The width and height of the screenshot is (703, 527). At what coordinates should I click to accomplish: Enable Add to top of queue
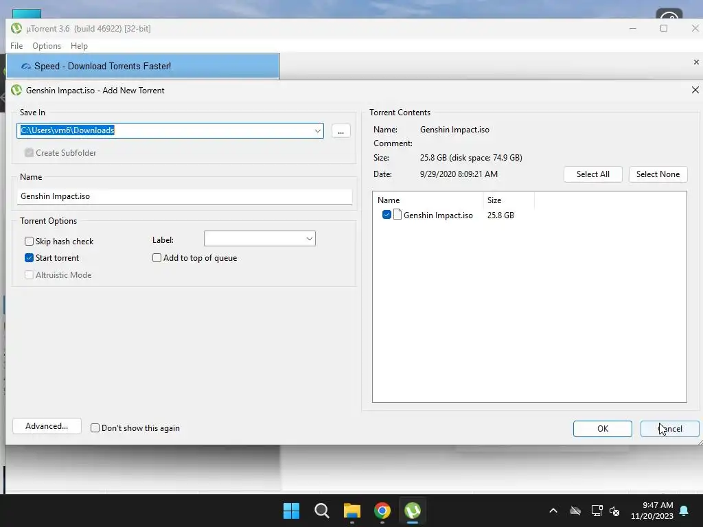(157, 258)
